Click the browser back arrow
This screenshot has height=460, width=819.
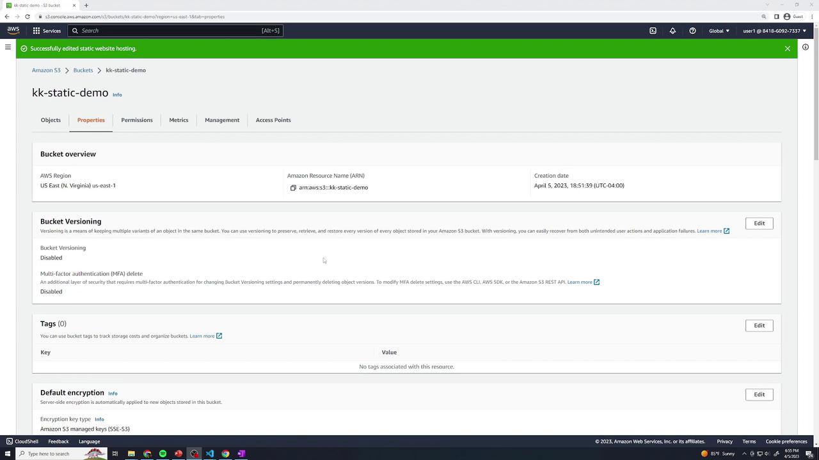point(6,17)
